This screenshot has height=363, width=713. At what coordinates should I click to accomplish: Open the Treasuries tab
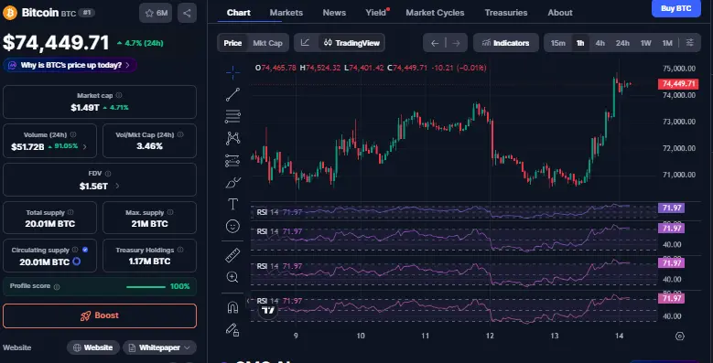click(506, 13)
